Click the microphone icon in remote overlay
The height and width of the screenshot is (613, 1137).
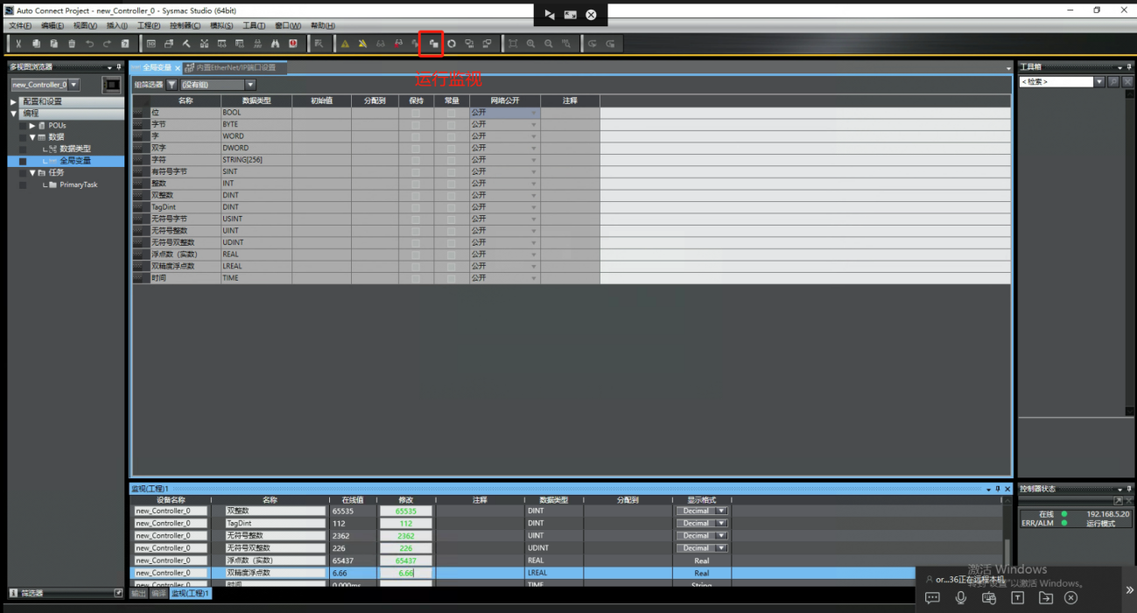[961, 598]
